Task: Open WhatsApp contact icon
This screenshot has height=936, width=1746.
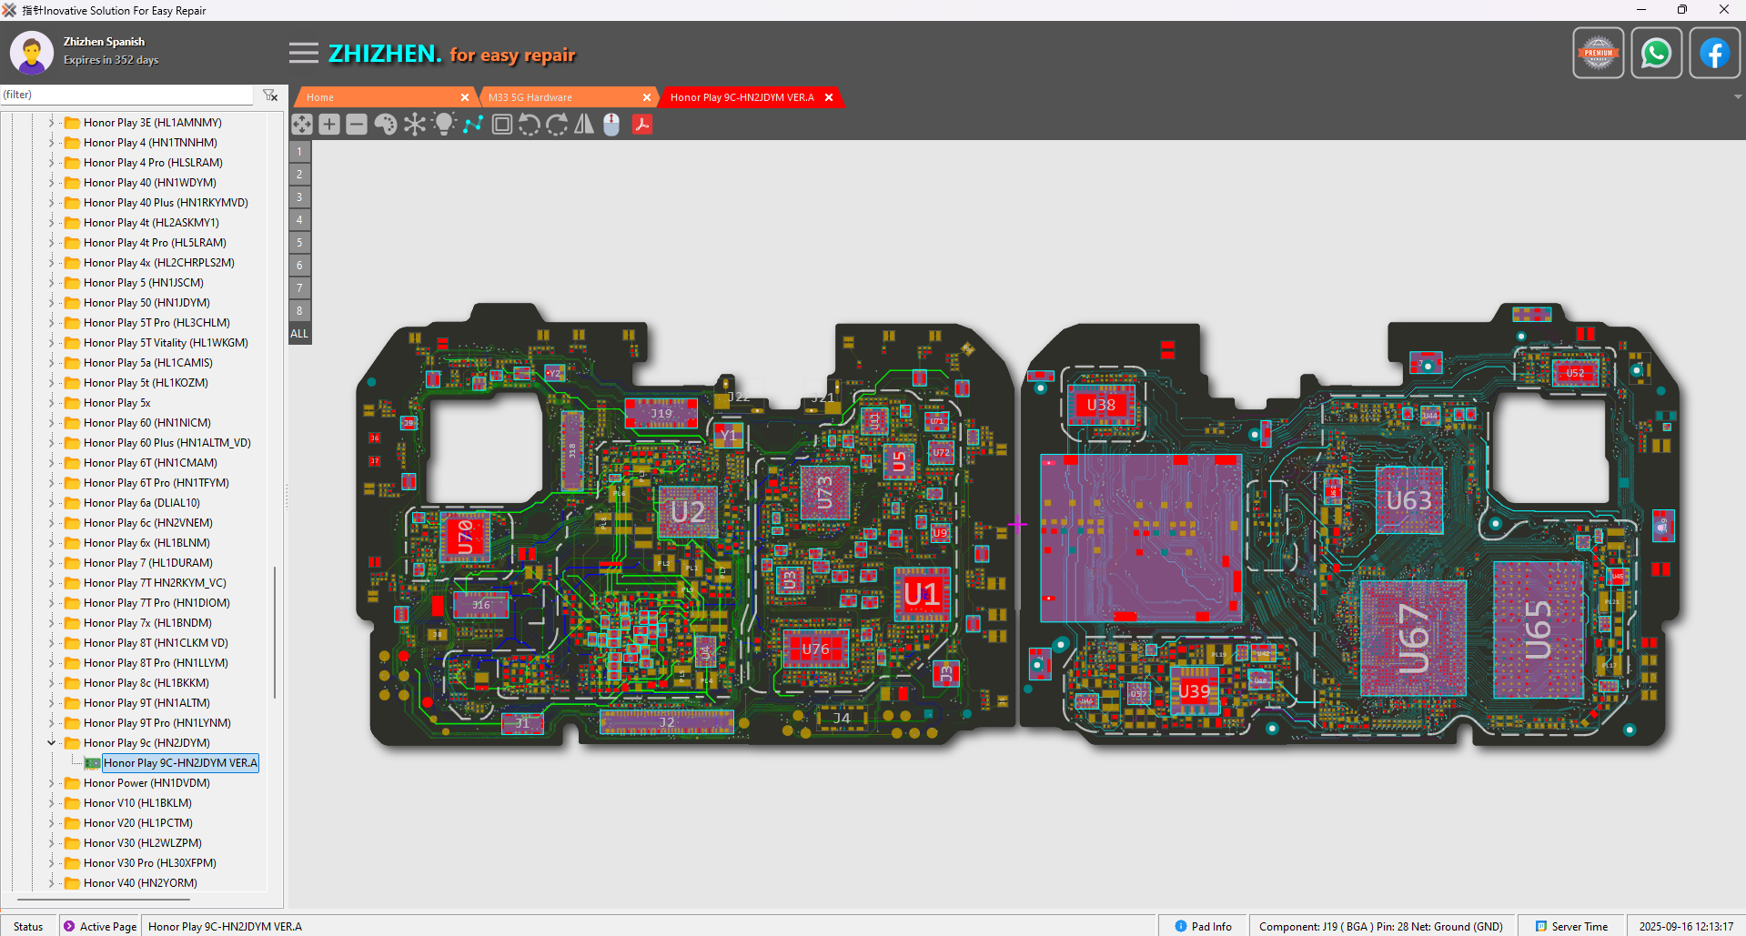Action: pos(1656,54)
